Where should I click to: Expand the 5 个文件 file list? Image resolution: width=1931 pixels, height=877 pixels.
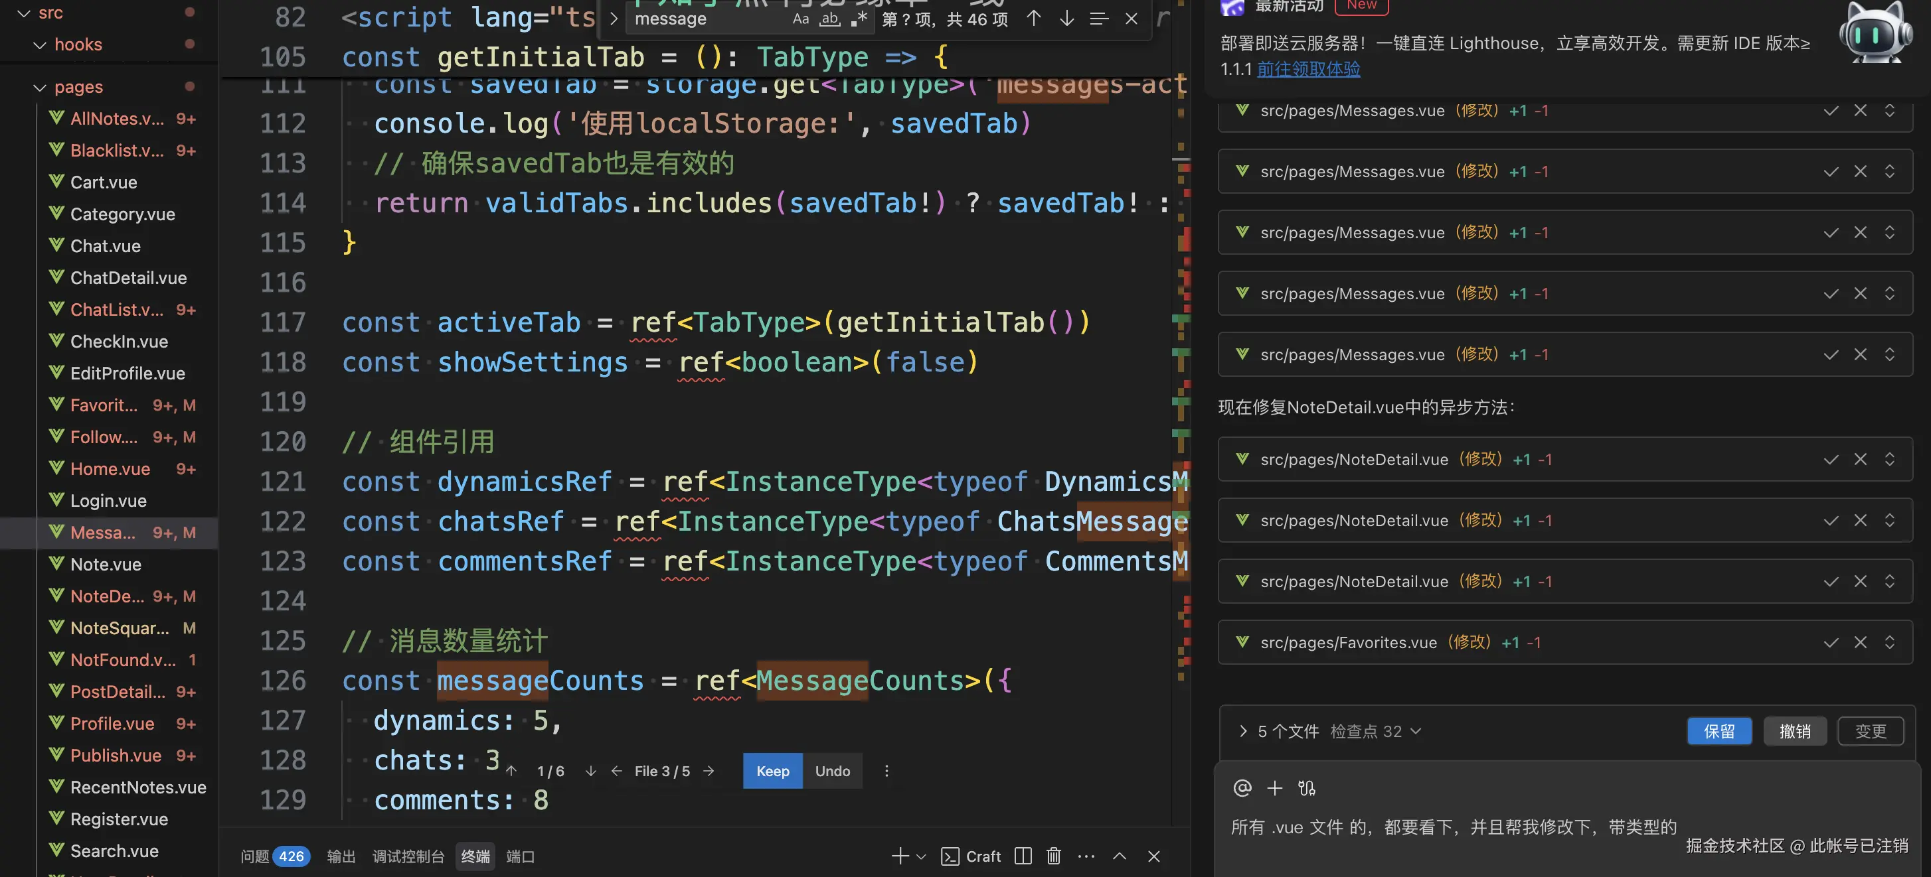point(1243,731)
